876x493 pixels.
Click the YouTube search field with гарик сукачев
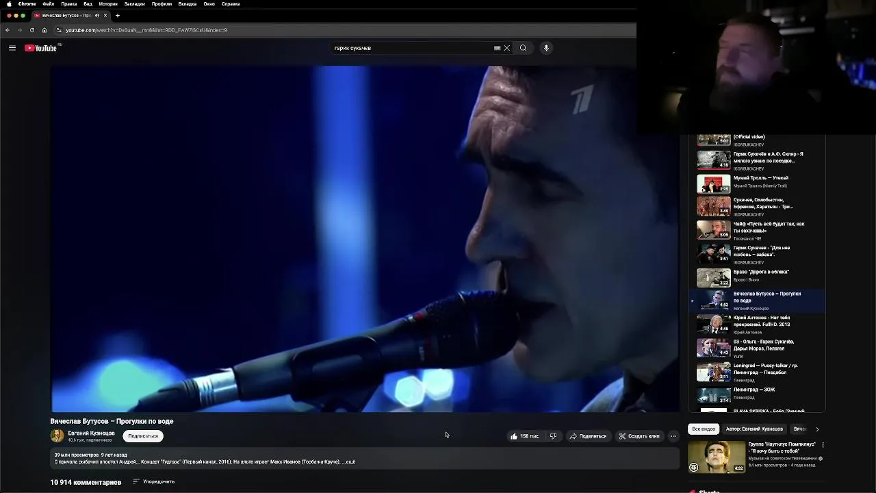(411, 48)
